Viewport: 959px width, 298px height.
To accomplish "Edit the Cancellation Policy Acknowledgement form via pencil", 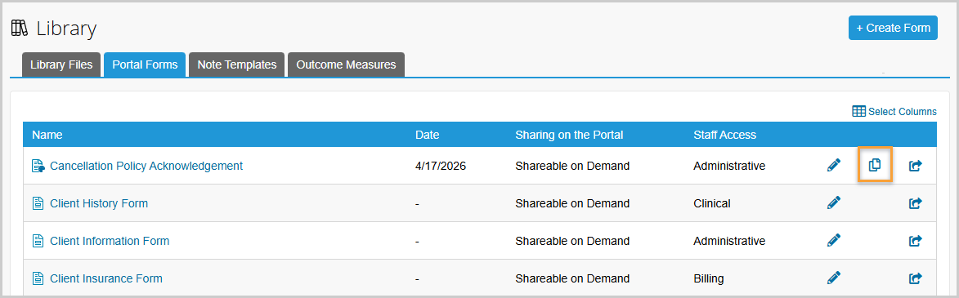I will click(x=834, y=166).
